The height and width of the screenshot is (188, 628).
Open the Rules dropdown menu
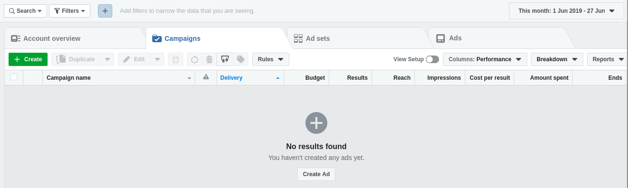click(x=271, y=59)
